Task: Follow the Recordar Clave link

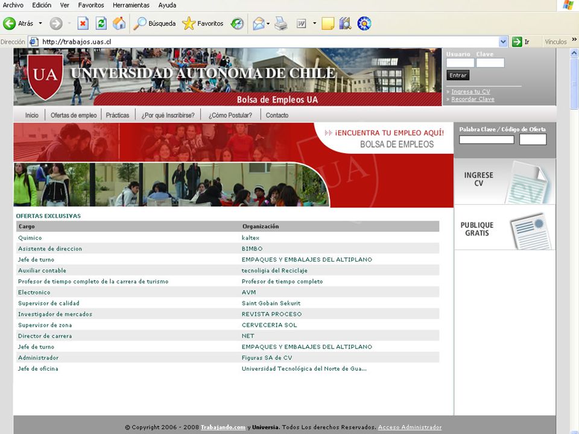Action: coord(473,99)
